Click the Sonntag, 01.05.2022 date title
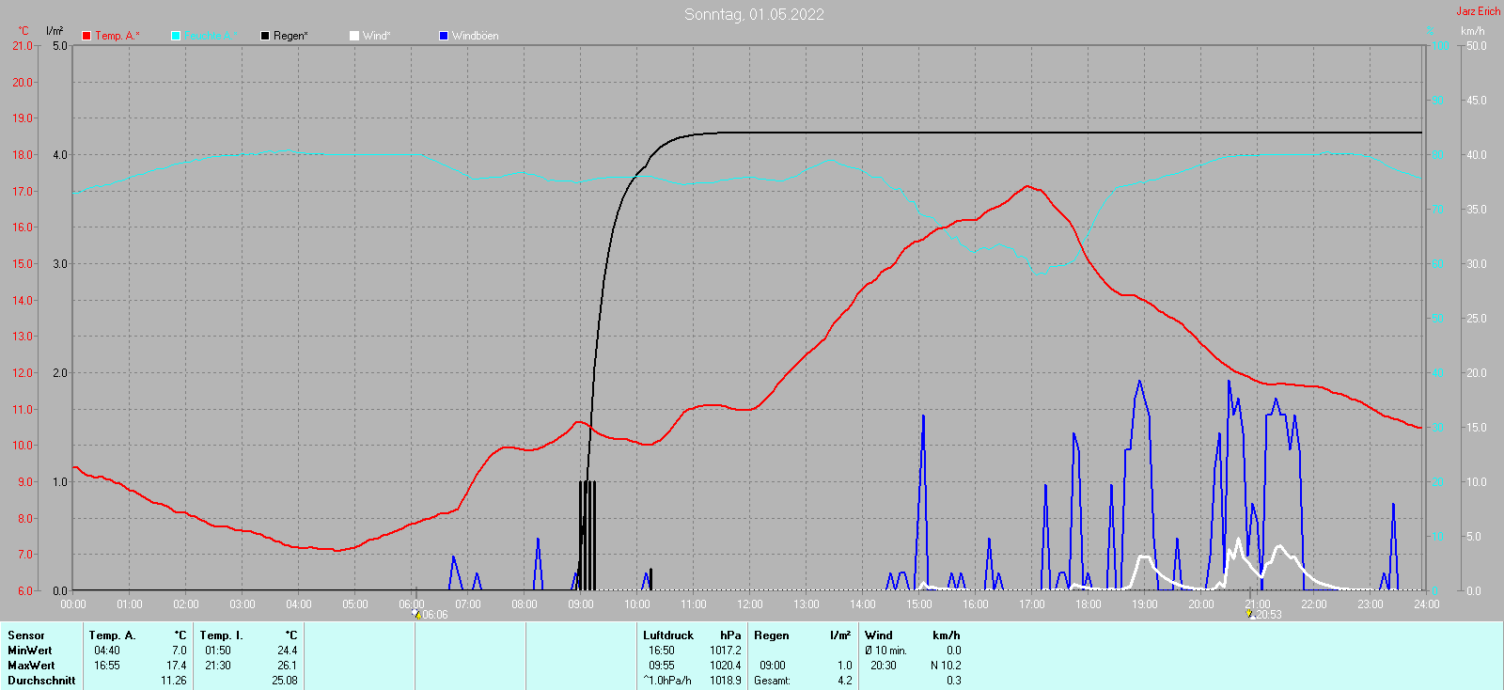Screen dimensions: 1504x690 click(754, 14)
